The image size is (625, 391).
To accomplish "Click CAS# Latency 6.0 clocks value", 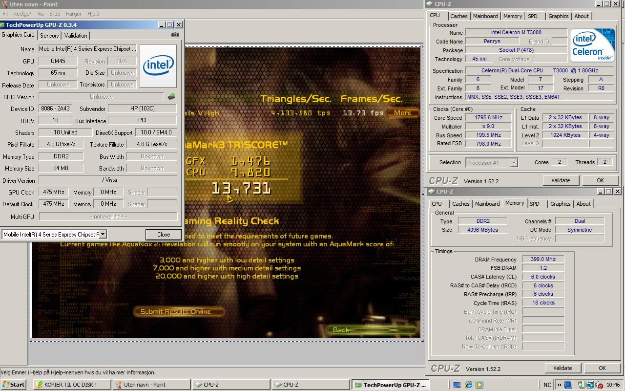I will click(543, 277).
